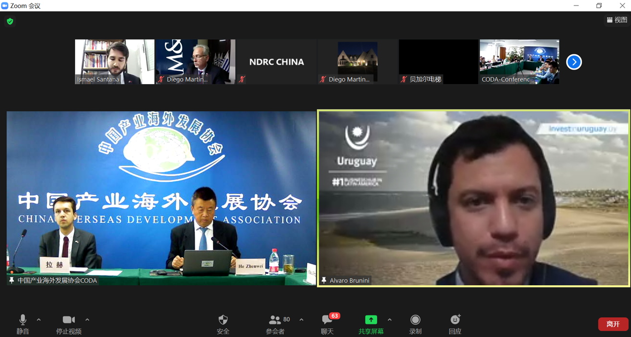631x337 pixels.
Task: Show encryption info via green shield icon
Action: point(10,21)
